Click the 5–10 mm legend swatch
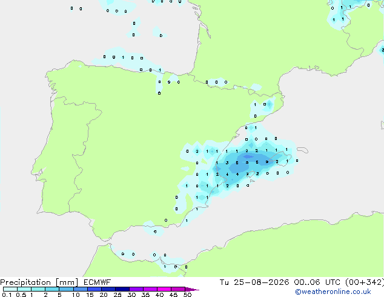 tap(66, 289)
